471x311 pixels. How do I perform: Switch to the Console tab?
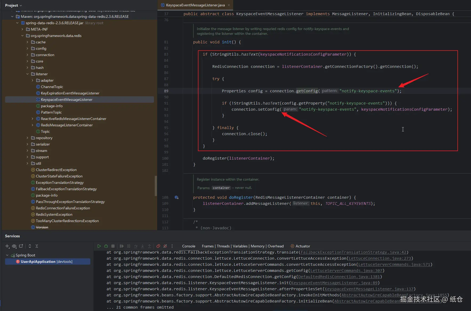(189, 246)
